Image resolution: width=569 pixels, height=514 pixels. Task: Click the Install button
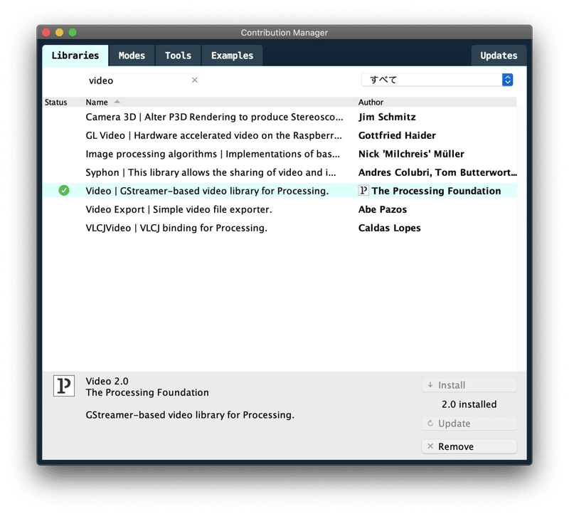pyautogui.click(x=469, y=385)
